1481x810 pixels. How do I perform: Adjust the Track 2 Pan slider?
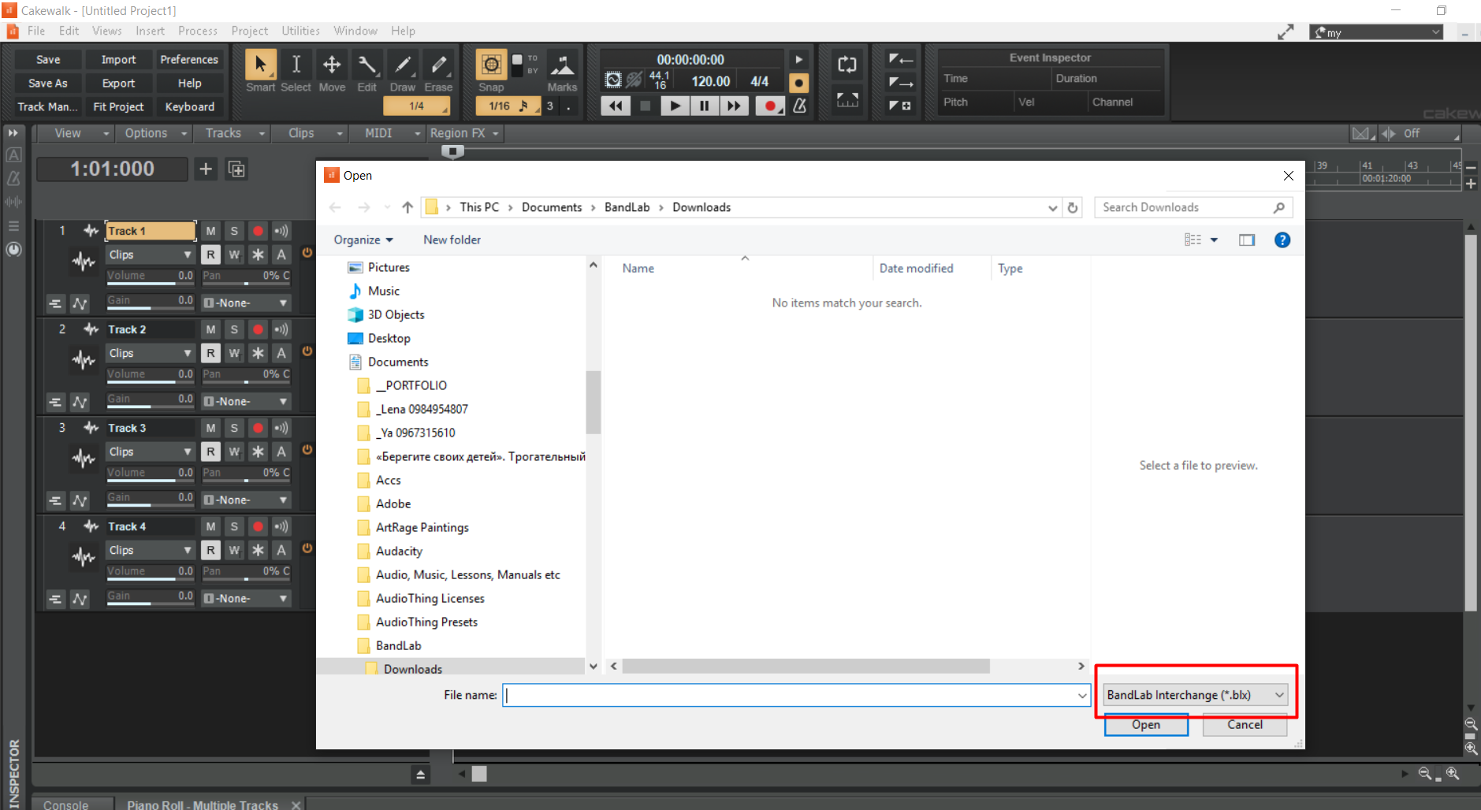(x=246, y=375)
